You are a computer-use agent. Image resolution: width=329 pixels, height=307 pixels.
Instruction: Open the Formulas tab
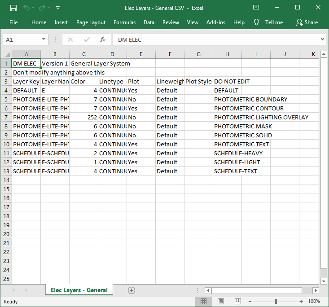point(124,22)
